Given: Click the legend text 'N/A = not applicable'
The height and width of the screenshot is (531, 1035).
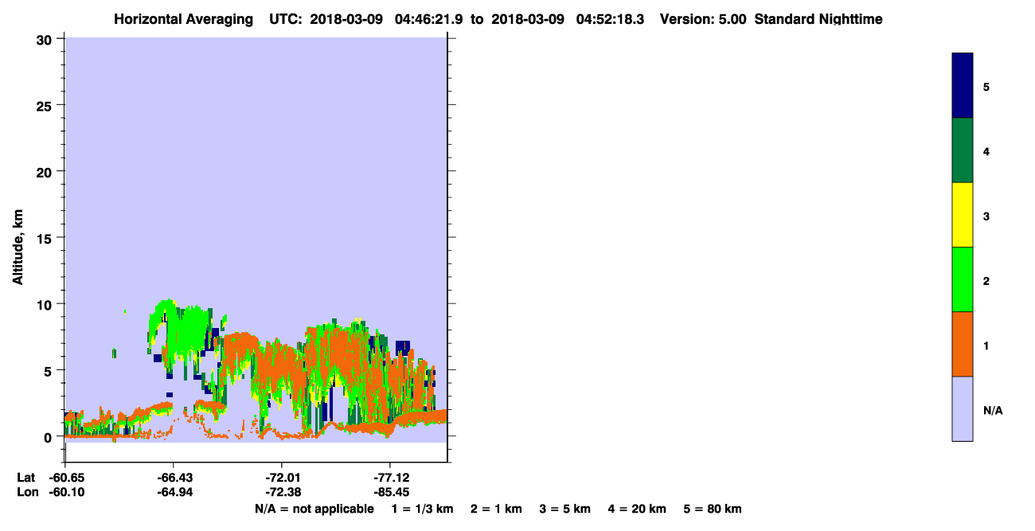Looking at the screenshot, I should [314, 509].
